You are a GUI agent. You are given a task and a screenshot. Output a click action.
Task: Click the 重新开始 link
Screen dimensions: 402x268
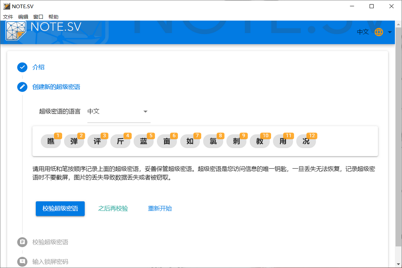tap(160, 208)
